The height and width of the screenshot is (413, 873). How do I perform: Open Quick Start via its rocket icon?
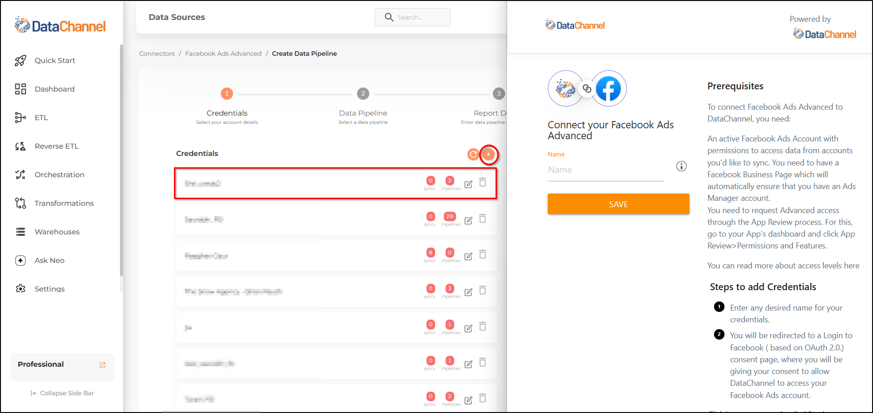click(20, 61)
